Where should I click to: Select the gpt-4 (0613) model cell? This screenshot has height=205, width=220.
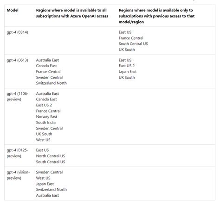(17, 60)
